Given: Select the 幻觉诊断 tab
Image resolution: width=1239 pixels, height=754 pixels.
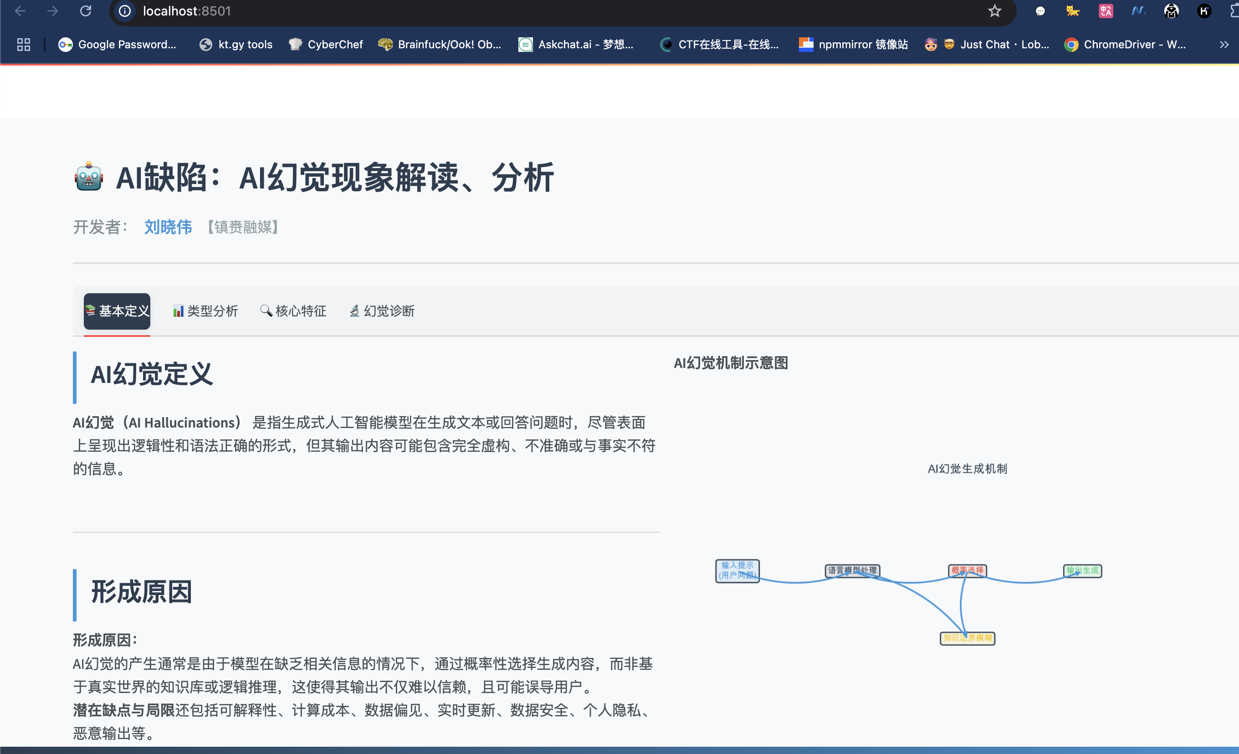Looking at the screenshot, I should pyautogui.click(x=382, y=311).
